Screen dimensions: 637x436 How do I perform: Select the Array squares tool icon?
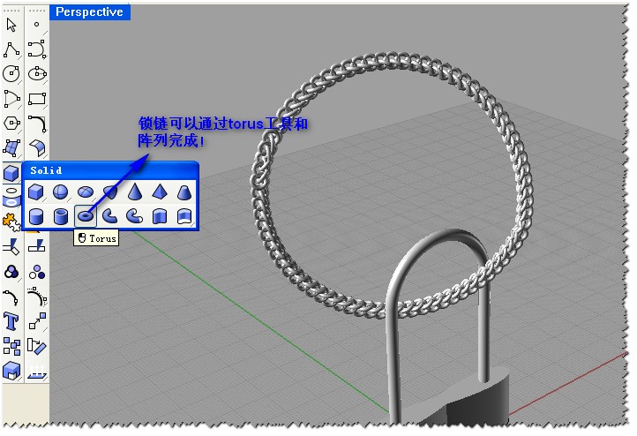11,346
